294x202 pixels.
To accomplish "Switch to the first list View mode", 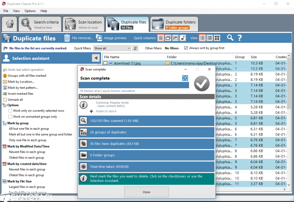I will coord(202,38).
